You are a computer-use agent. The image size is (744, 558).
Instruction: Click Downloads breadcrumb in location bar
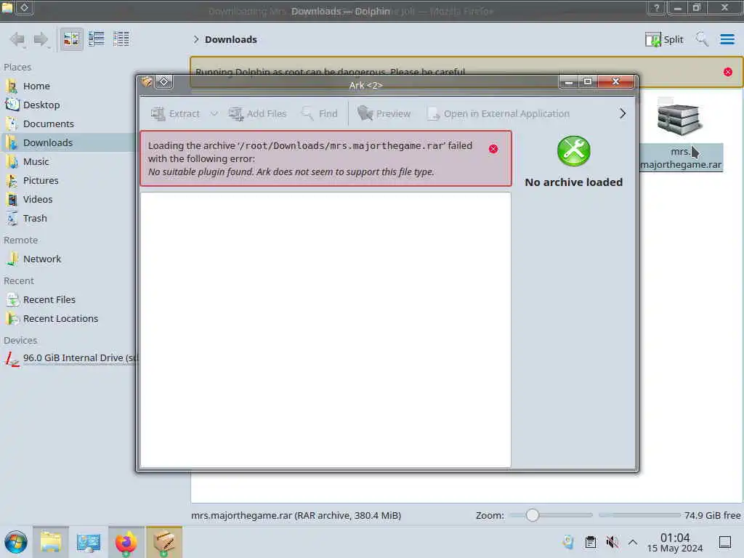tap(230, 39)
